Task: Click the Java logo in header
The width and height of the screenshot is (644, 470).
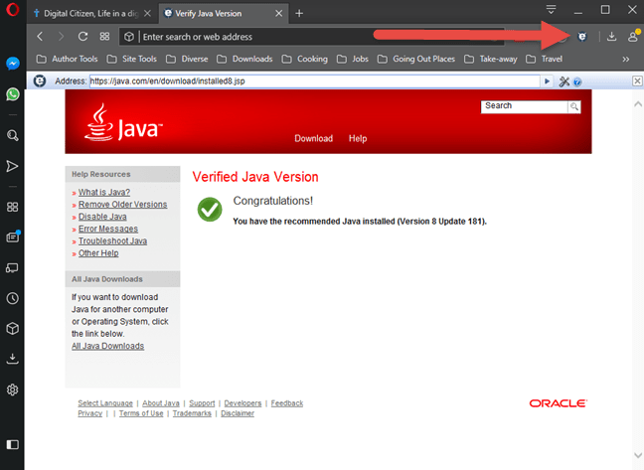Action: coord(123,122)
